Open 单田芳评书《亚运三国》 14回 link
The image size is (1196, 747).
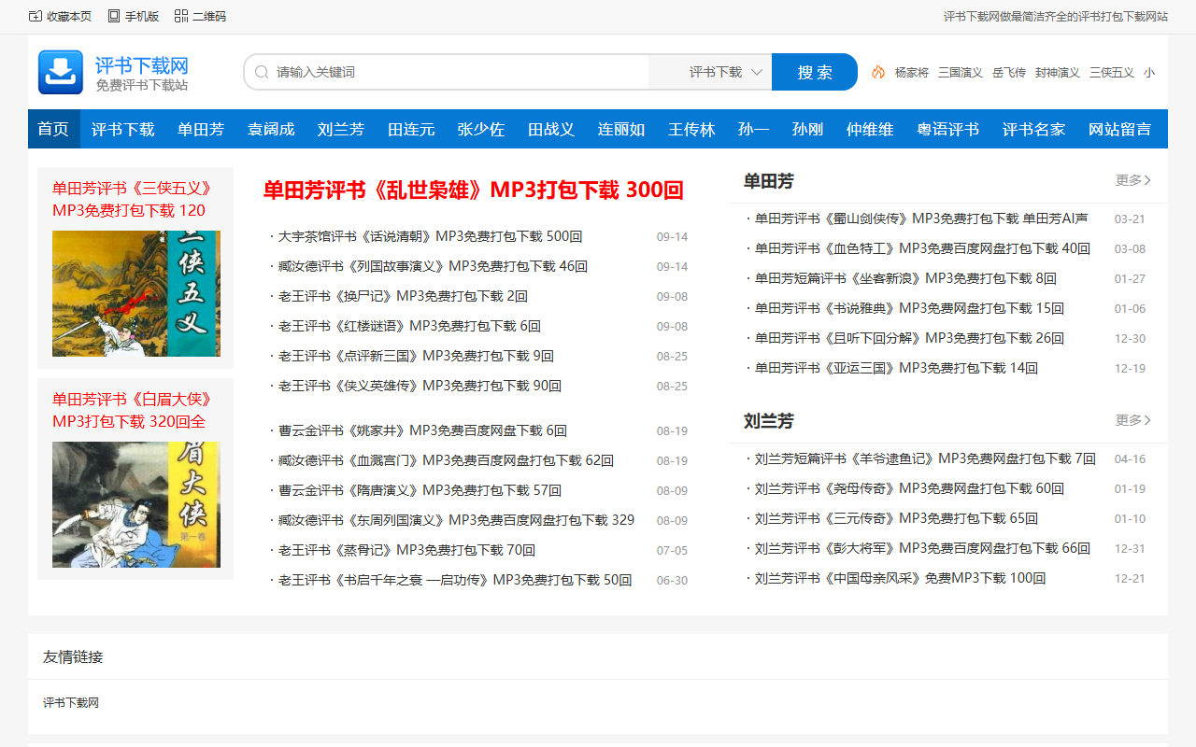pyautogui.click(x=896, y=368)
